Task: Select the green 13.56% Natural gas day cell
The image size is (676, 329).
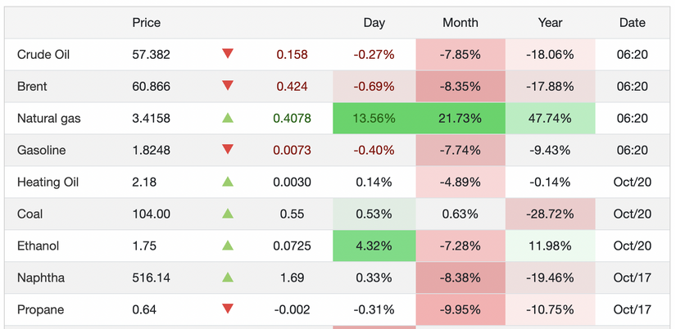Action: (374, 119)
